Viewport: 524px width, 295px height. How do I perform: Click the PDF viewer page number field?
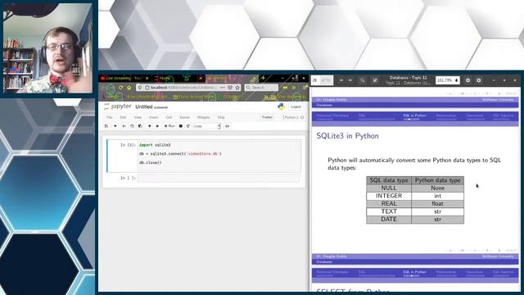point(315,80)
